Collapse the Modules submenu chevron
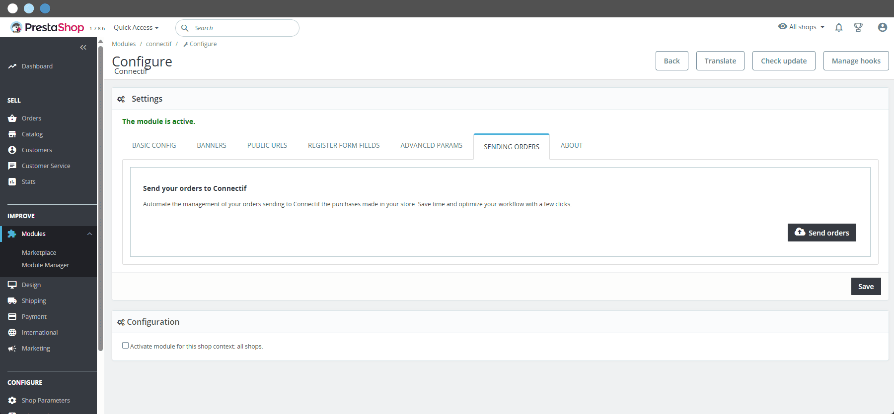This screenshot has width=894, height=414. pyautogui.click(x=89, y=234)
